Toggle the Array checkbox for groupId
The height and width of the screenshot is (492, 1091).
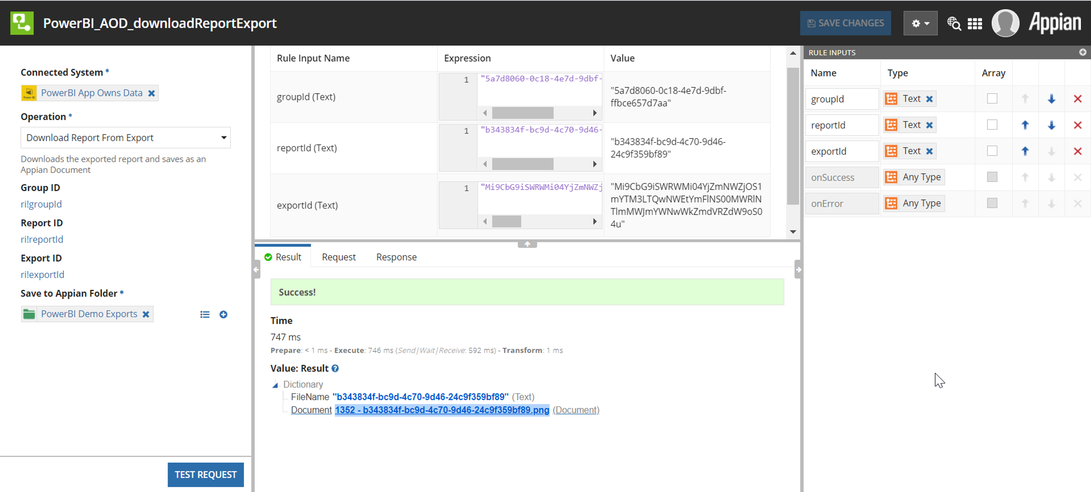(x=992, y=99)
